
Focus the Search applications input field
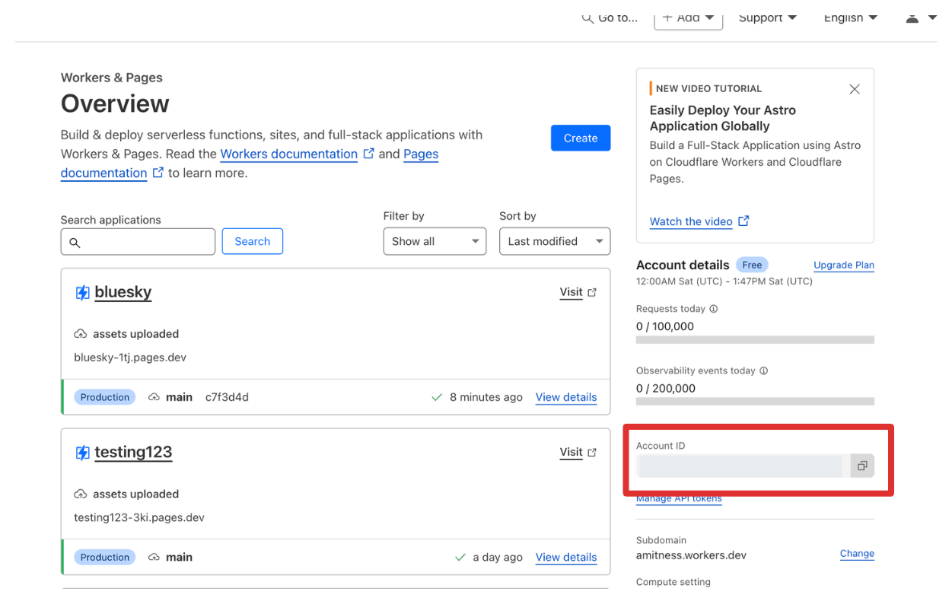pos(146,242)
